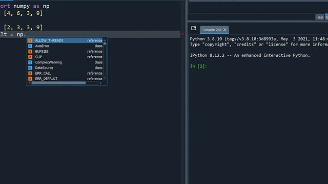Click the class icon beside DataSource
The height and width of the screenshot is (184, 328).
30,67
